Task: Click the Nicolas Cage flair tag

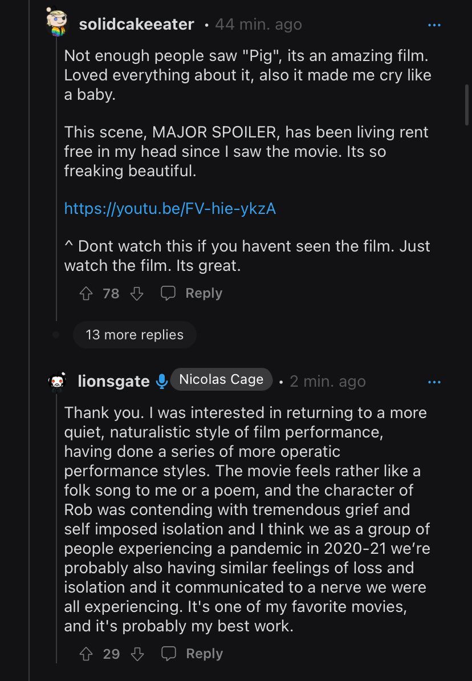Action: tap(221, 379)
